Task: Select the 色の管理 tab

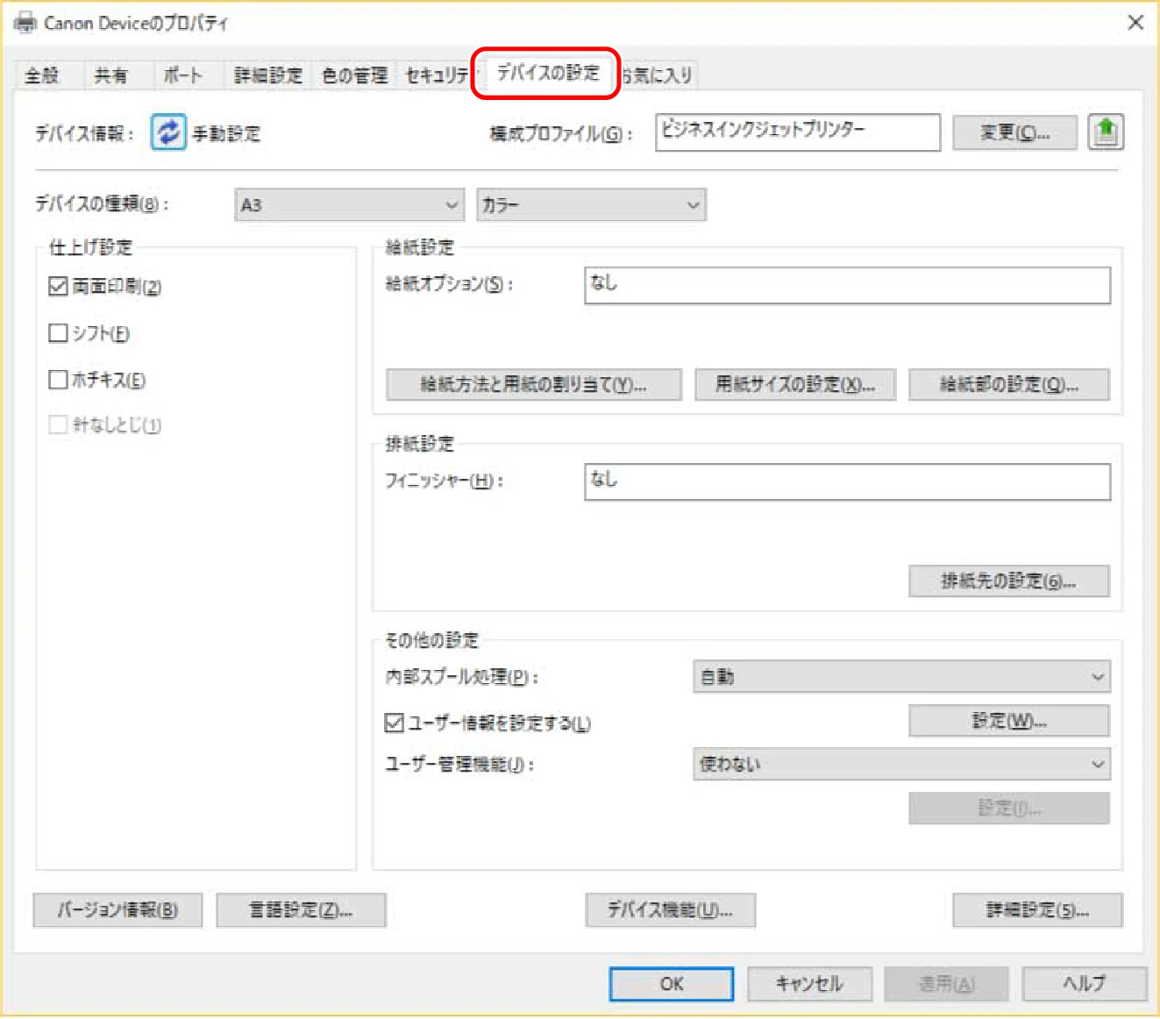Action: pos(355,75)
